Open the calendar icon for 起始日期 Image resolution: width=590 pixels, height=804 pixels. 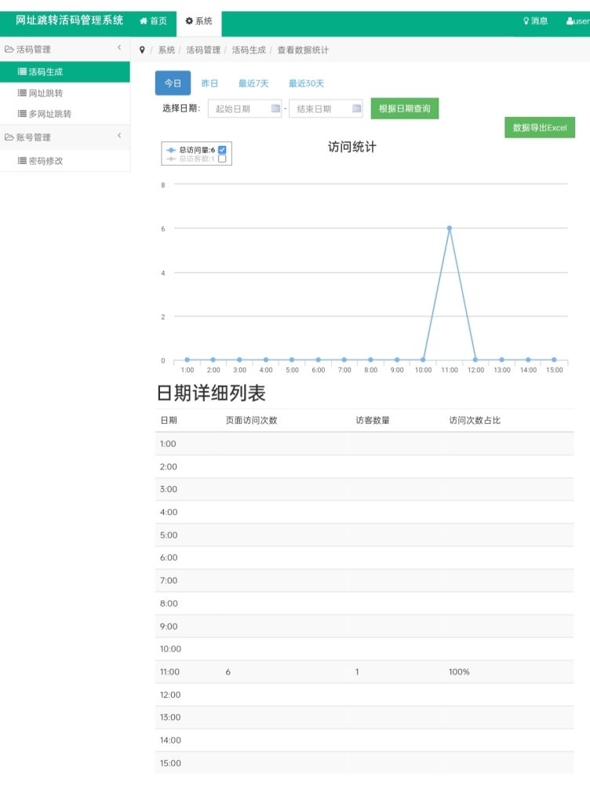pyautogui.click(x=275, y=109)
